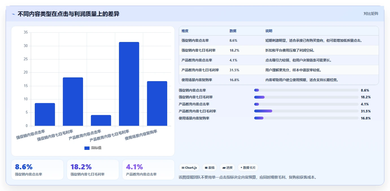Click the 8.6% value in the table
This screenshot has height=191, width=390.
tap(234, 41)
